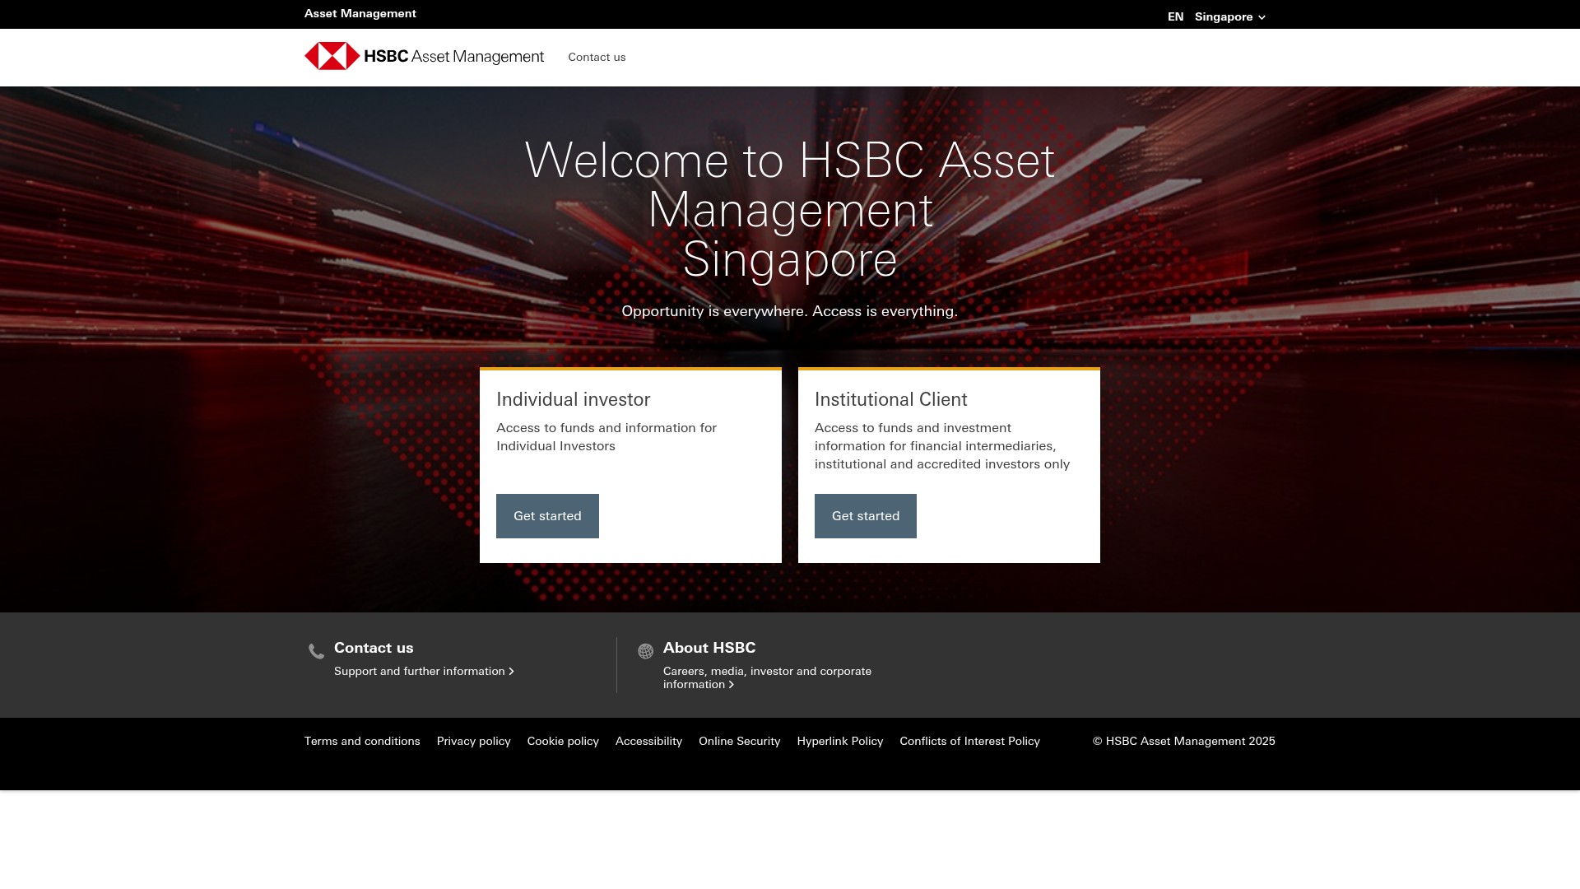The width and height of the screenshot is (1580, 889).
Task: Open the Privacy policy link
Action: pyautogui.click(x=474, y=741)
